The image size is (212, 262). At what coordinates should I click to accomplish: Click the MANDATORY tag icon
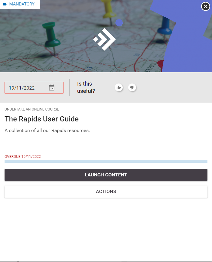click(5, 4)
